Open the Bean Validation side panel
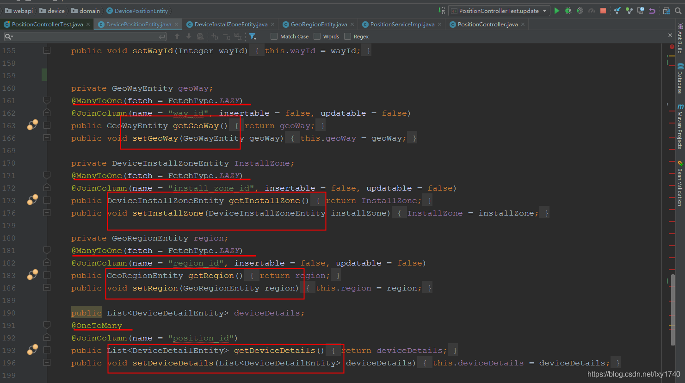This screenshot has width=685, height=383. (x=680, y=183)
